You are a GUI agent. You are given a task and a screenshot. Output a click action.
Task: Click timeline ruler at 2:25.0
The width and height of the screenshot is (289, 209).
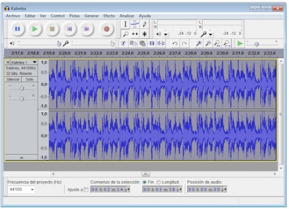pos(143,53)
